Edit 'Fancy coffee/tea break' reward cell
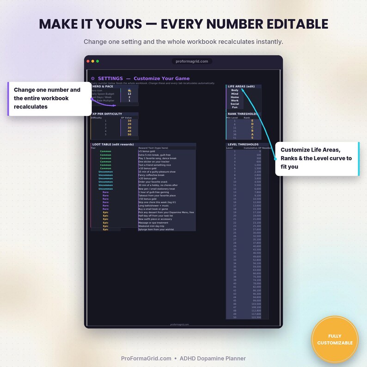 click(x=167, y=175)
